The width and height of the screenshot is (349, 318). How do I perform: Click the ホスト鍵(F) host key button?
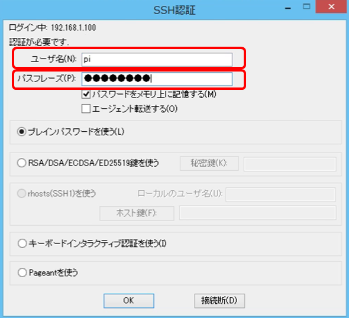point(137,213)
